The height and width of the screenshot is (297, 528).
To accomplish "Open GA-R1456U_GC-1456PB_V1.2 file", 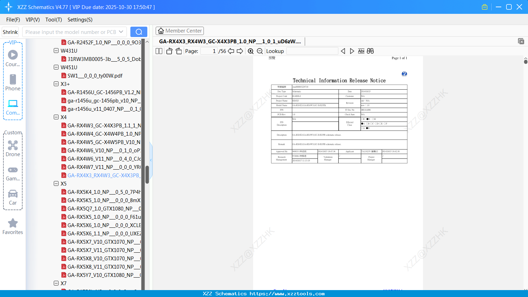I will click(104, 92).
